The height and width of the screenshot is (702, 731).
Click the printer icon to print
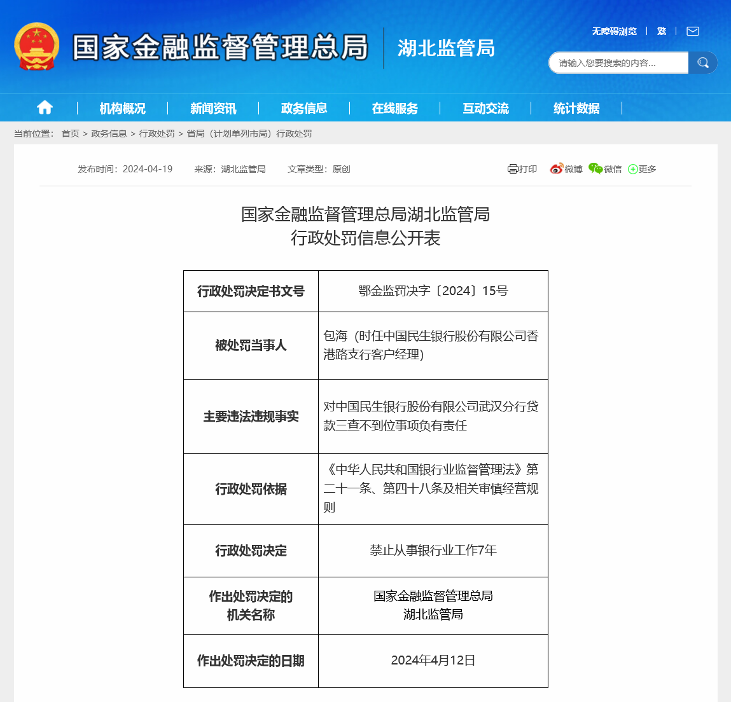pyautogui.click(x=513, y=169)
